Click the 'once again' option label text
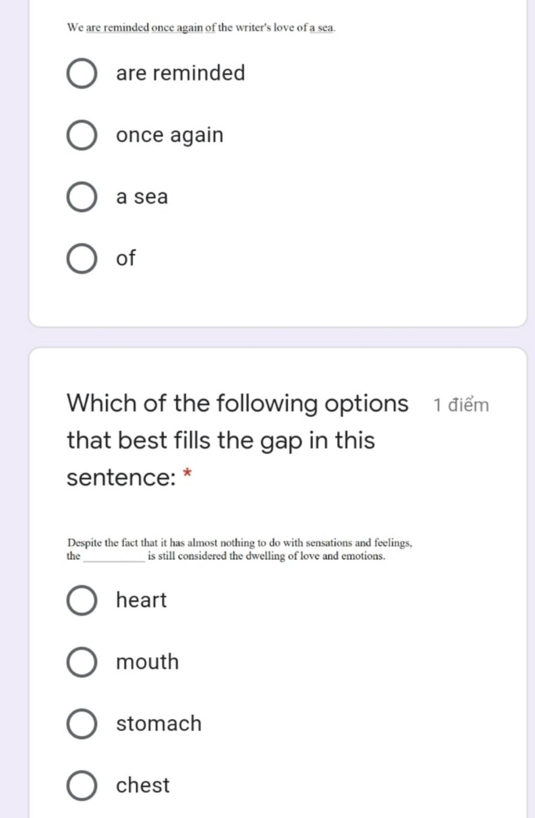 coord(170,135)
